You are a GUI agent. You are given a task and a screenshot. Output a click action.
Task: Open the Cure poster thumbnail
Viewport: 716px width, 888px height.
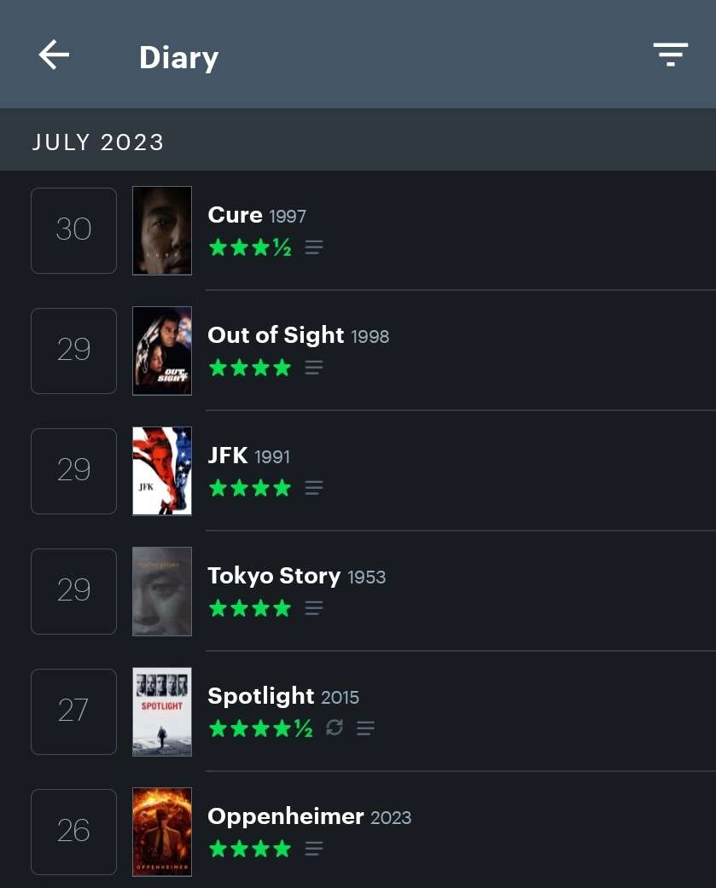click(162, 230)
